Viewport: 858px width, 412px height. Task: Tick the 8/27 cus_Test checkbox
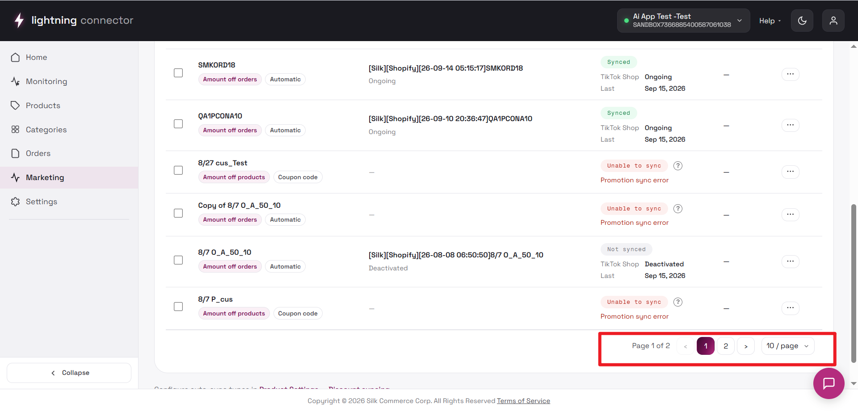tap(178, 170)
